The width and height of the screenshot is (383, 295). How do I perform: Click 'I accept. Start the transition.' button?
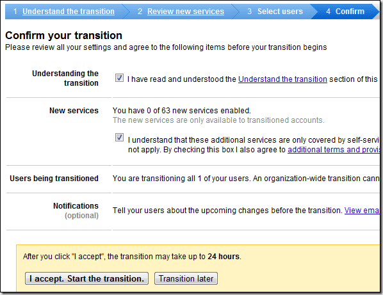pyautogui.click(x=86, y=278)
